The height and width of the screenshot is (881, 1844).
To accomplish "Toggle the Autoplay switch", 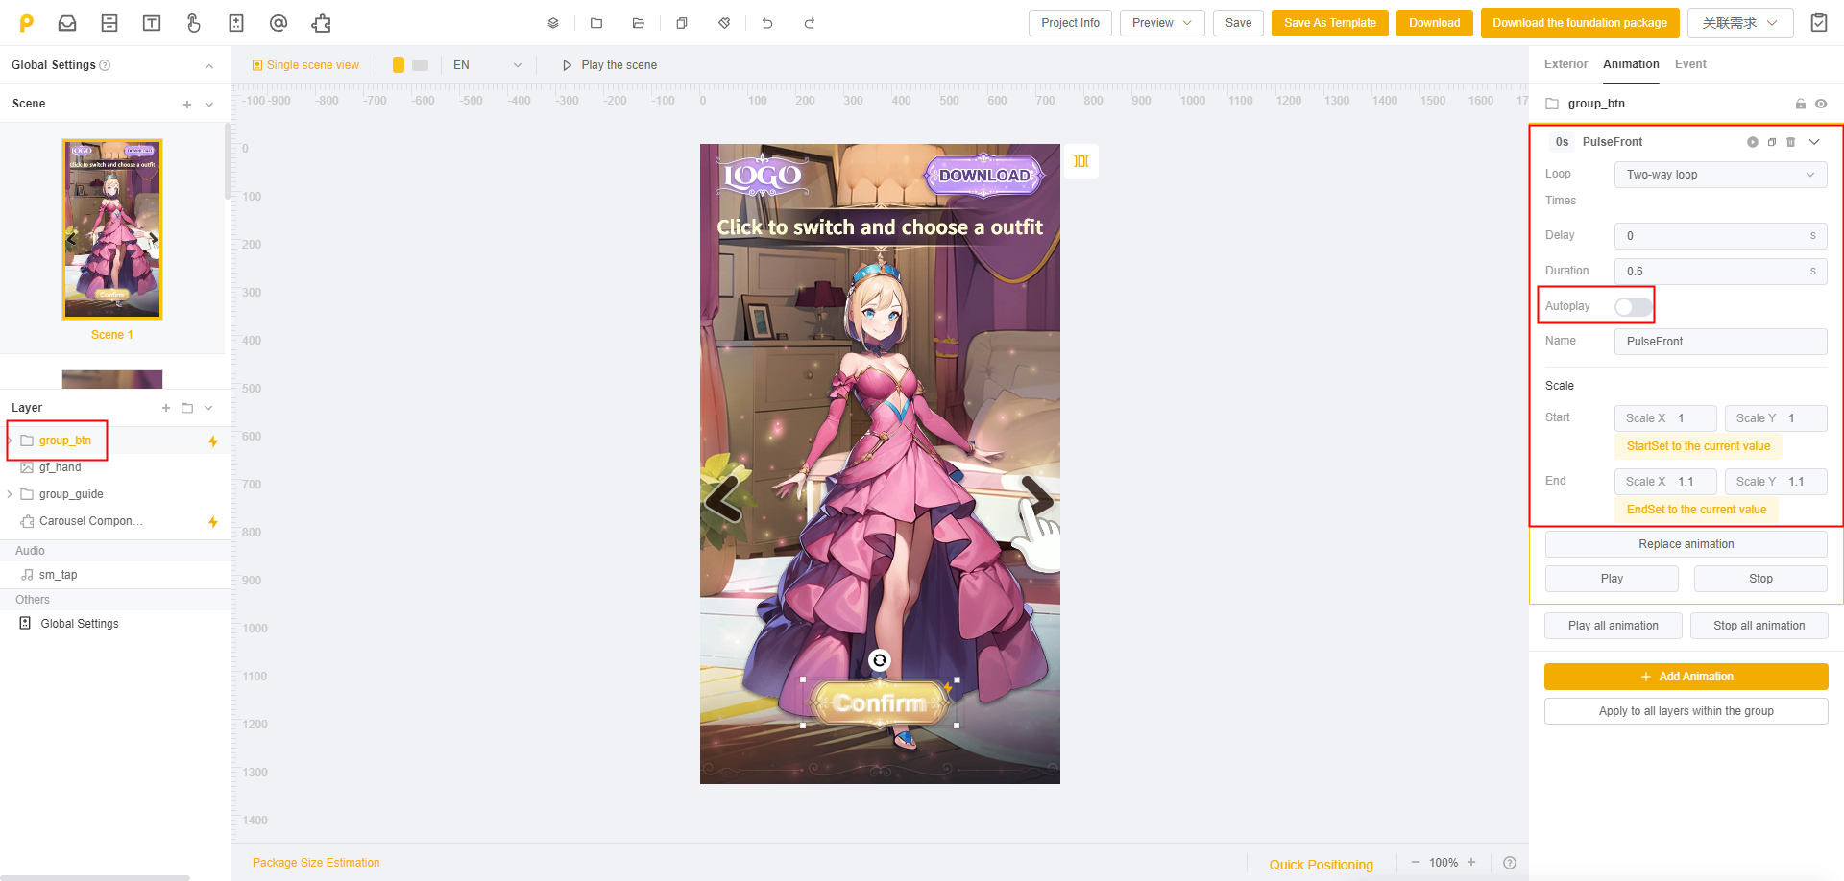I will tap(1634, 307).
